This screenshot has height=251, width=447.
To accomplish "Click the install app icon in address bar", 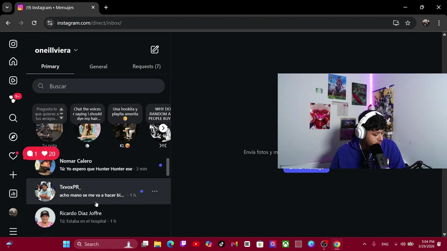I will 396,23.
